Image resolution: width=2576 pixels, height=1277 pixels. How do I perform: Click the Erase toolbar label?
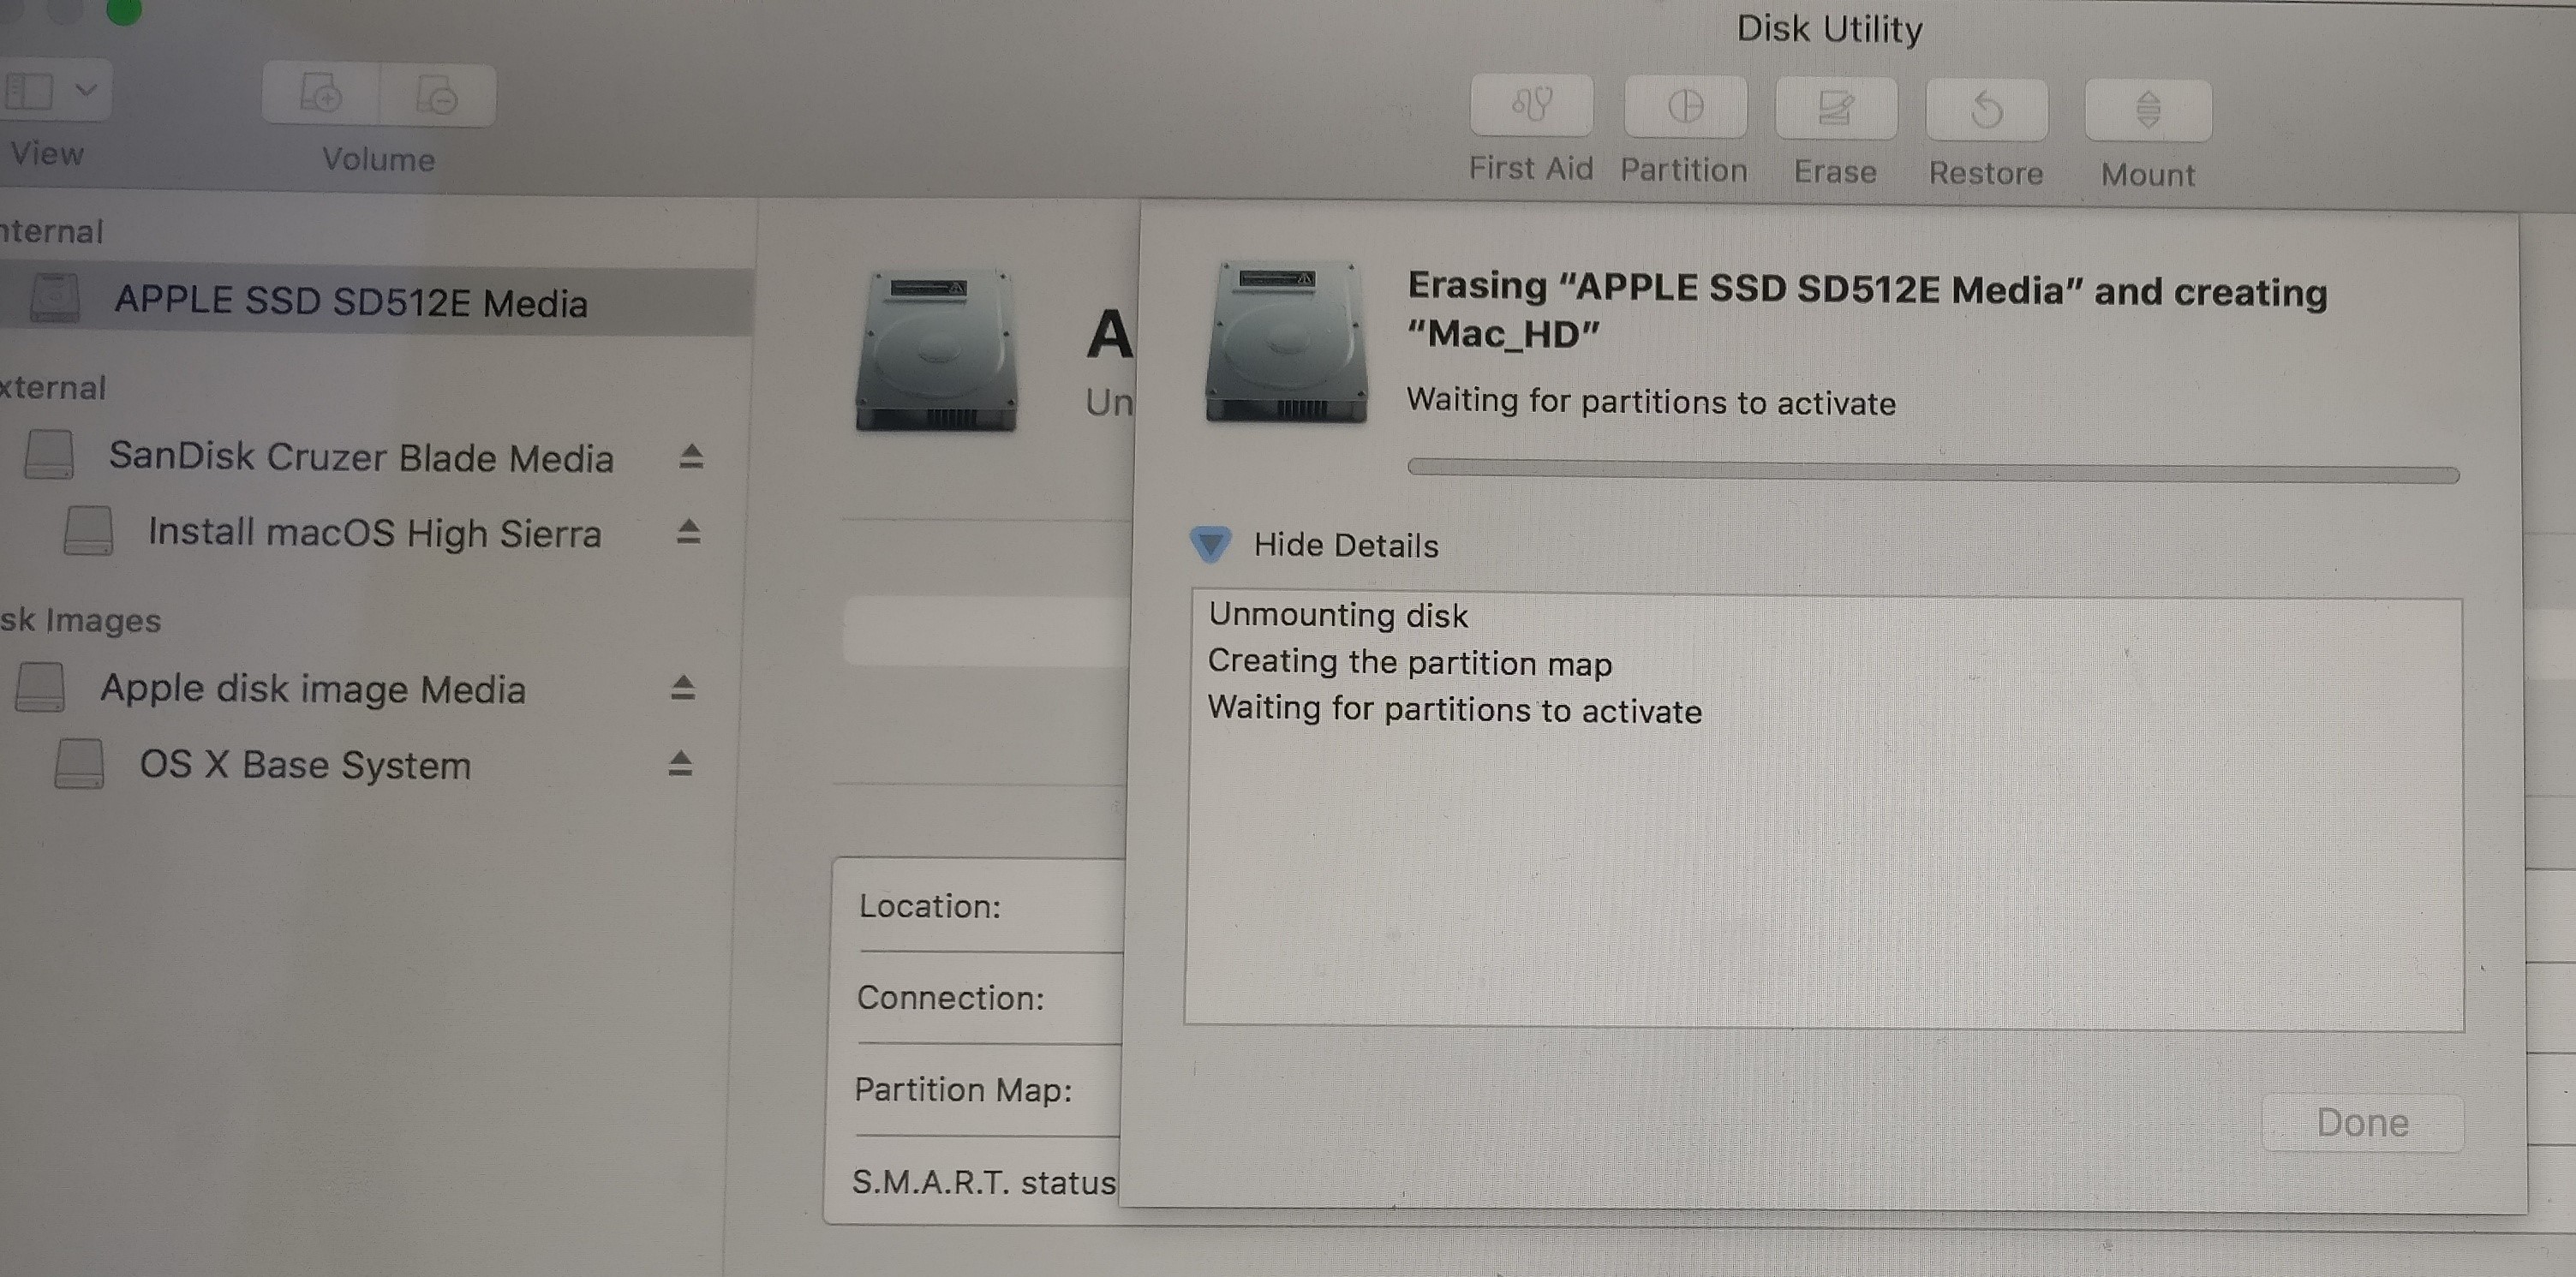1835,172
